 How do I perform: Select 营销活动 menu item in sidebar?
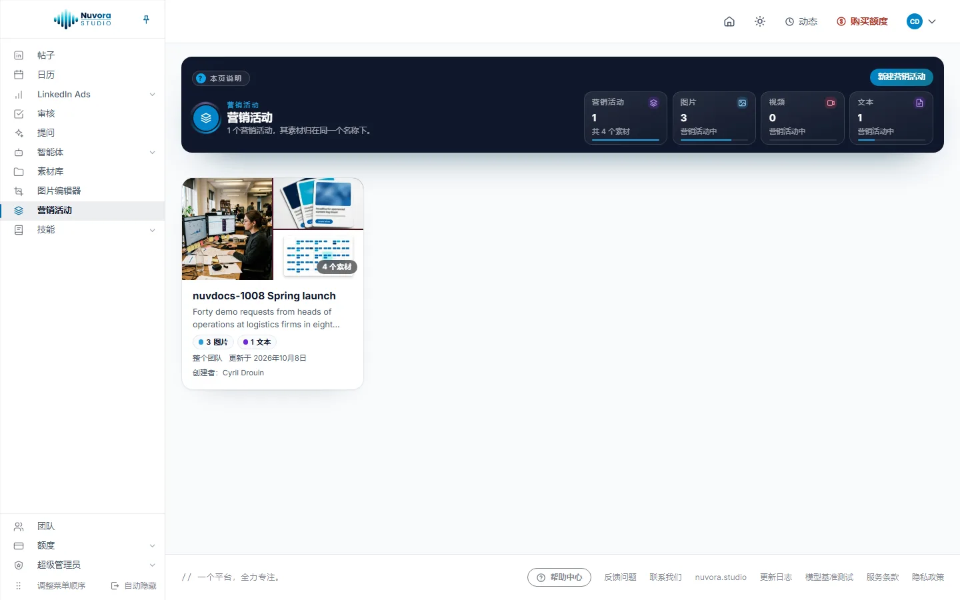(82, 210)
